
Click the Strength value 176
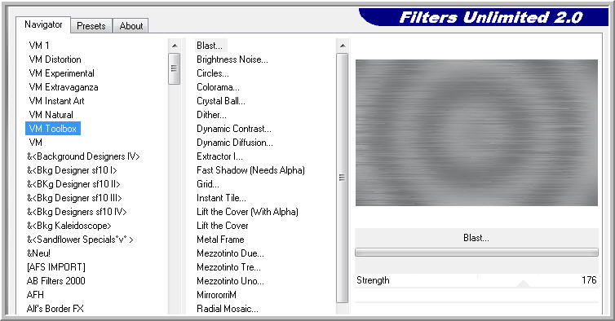tap(589, 279)
